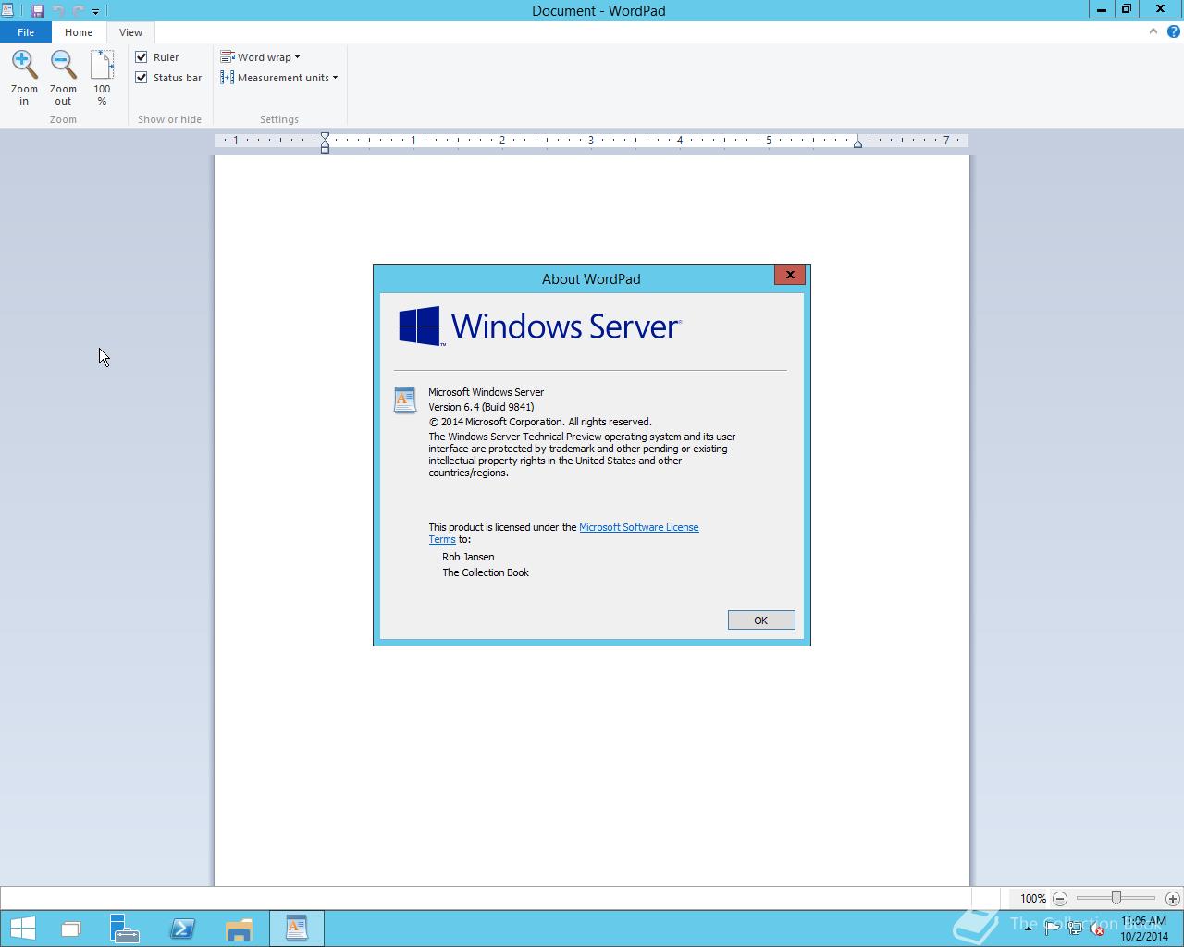This screenshot has width=1184, height=947.
Task: Click the Undo arrow in the quick access toolbar
Action: (x=58, y=11)
